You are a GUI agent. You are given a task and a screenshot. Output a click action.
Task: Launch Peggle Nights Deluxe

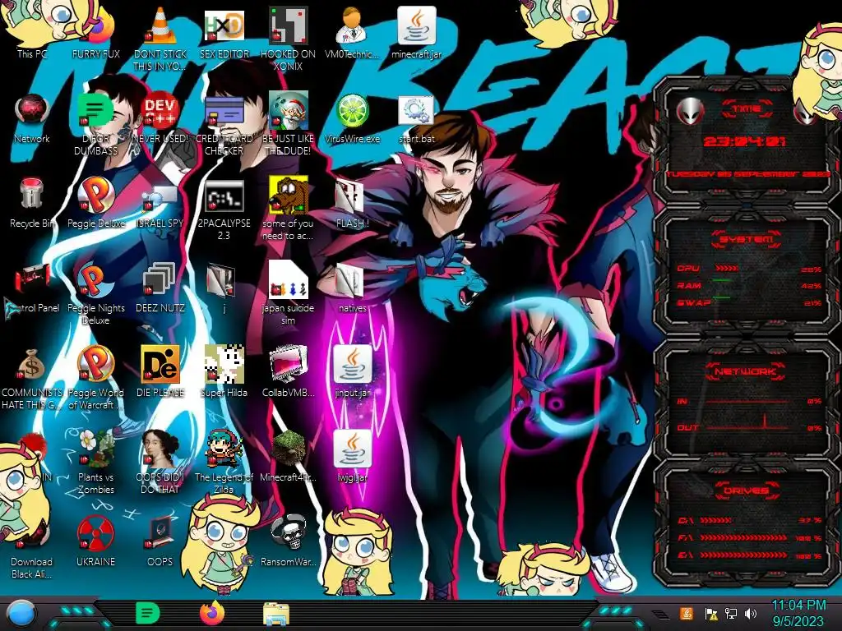(x=95, y=292)
